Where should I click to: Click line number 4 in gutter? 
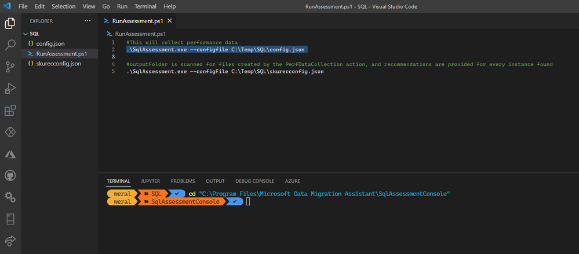(x=113, y=64)
